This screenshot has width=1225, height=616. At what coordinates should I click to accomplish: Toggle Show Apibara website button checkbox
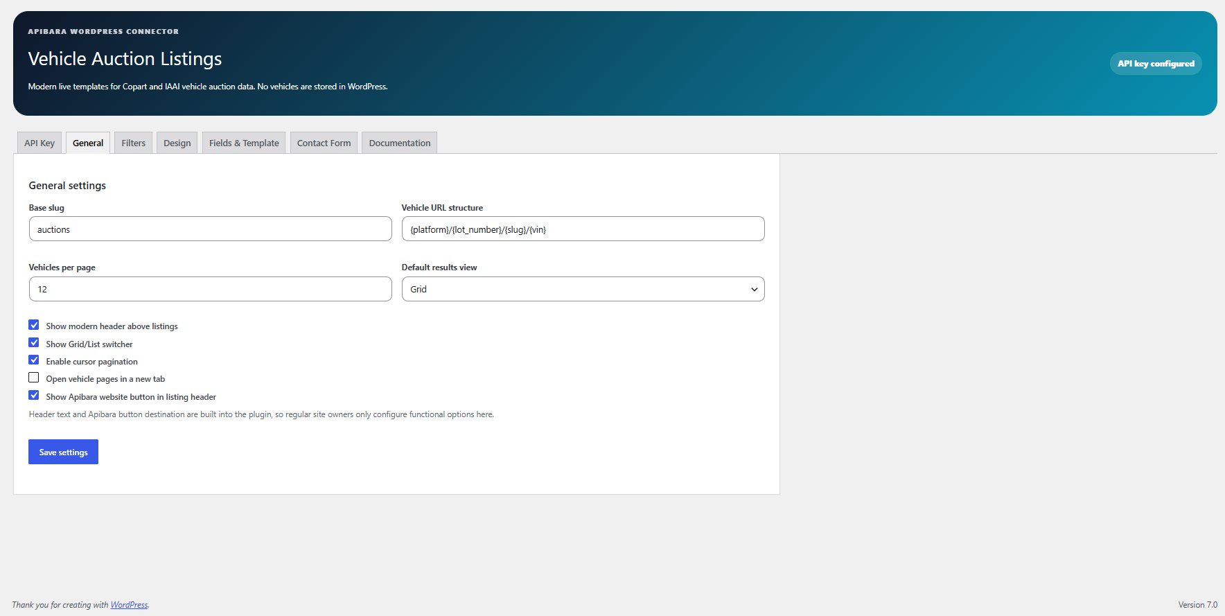34,396
